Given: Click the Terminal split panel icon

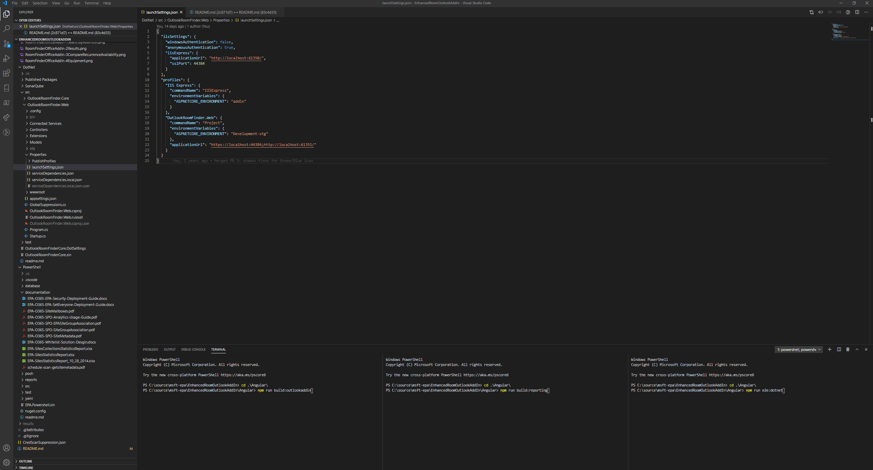Looking at the screenshot, I should pos(840,349).
